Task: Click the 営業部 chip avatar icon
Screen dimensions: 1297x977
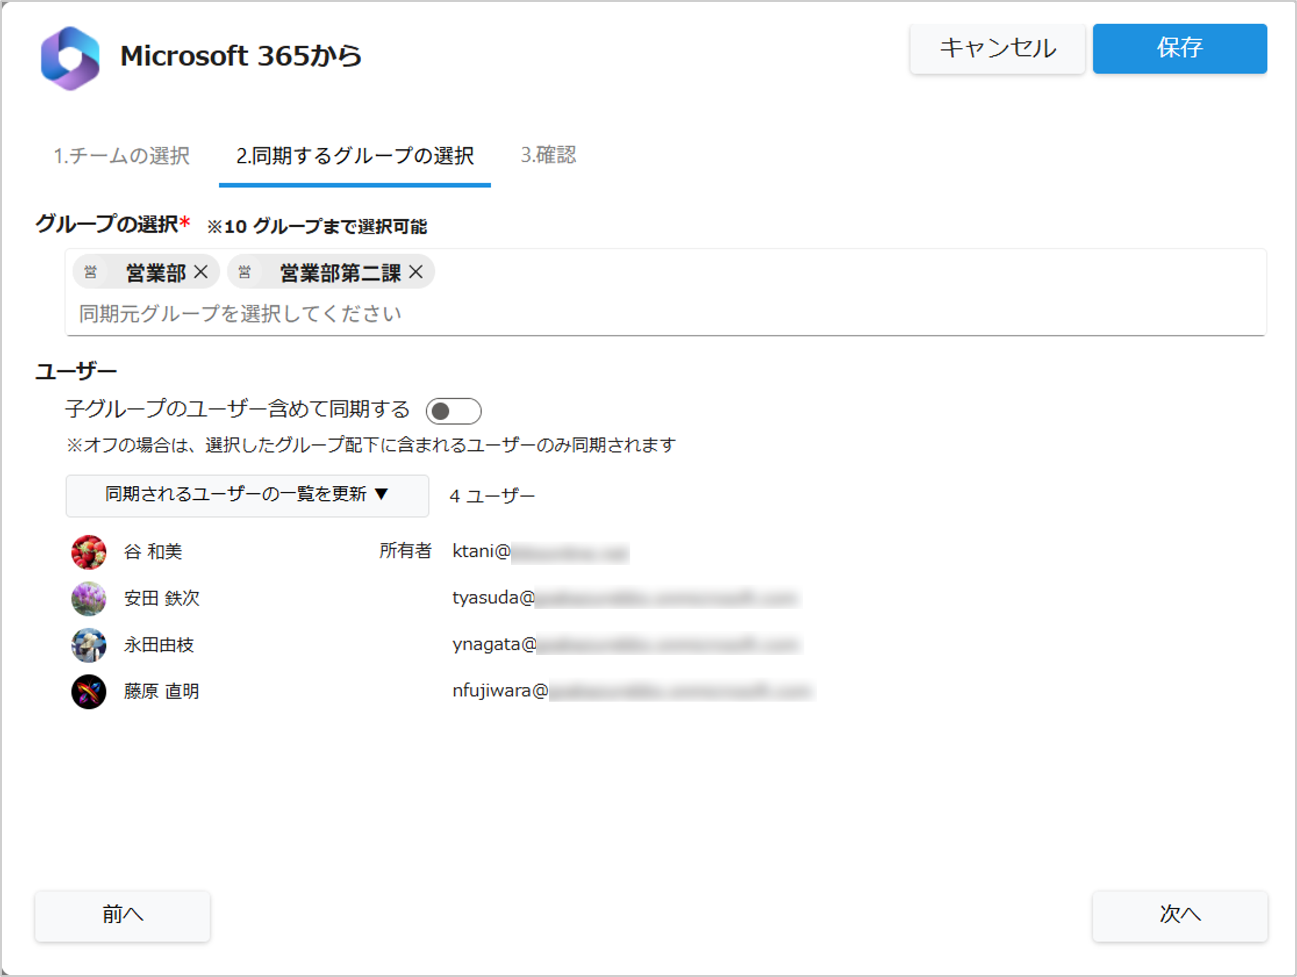Action: pyautogui.click(x=90, y=272)
